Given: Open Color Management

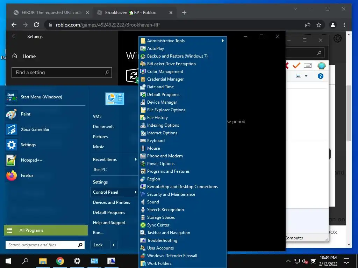Looking at the screenshot, I should coord(182,71).
